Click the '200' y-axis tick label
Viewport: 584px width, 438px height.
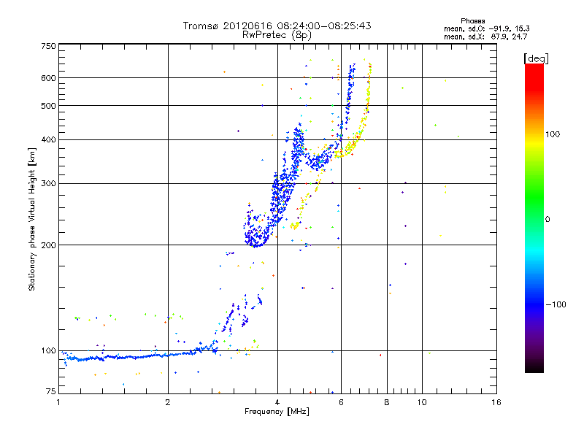click(48, 245)
